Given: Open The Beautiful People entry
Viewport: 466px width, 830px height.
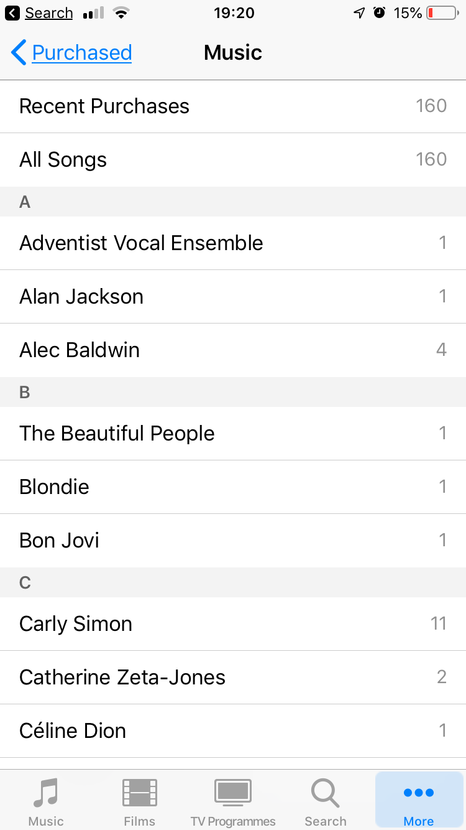Looking at the screenshot, I should [x=233, y=434].
